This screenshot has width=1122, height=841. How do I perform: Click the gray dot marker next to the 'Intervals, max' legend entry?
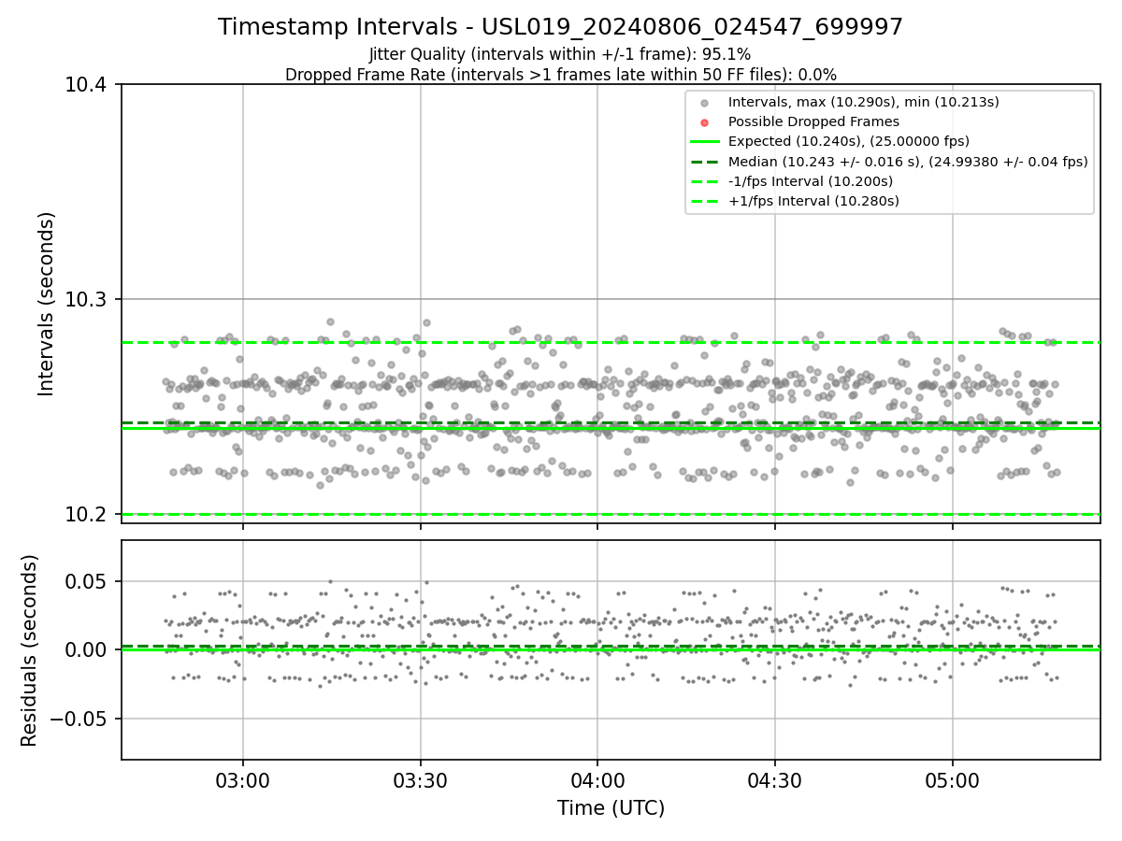click(x=705, y=103)
